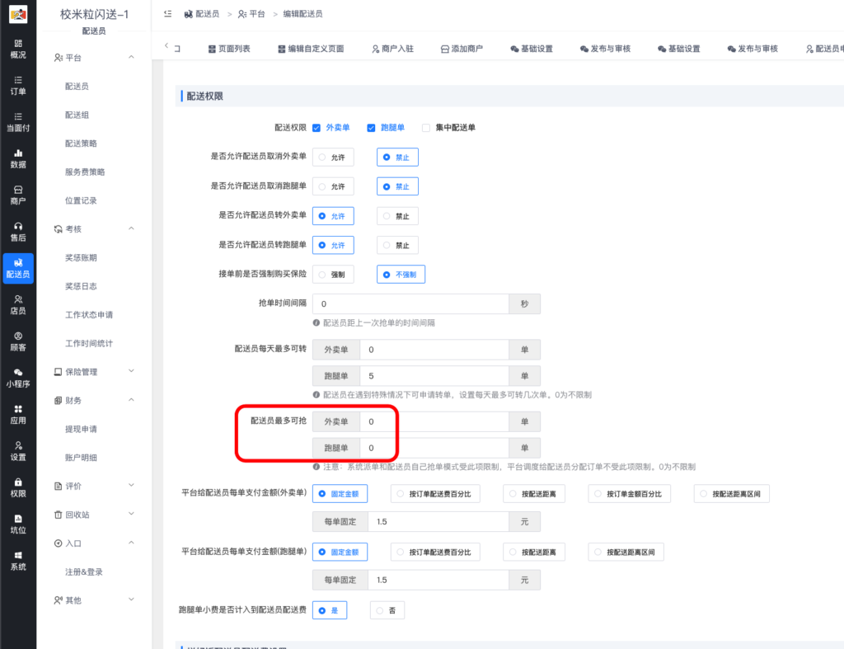Viewport: 844px width, 649px height.
Task: Open the 订单 section in the sidebar
Action: point(17,85)
